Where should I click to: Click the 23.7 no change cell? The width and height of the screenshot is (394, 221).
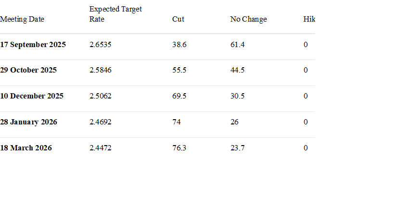pos(238,148)
